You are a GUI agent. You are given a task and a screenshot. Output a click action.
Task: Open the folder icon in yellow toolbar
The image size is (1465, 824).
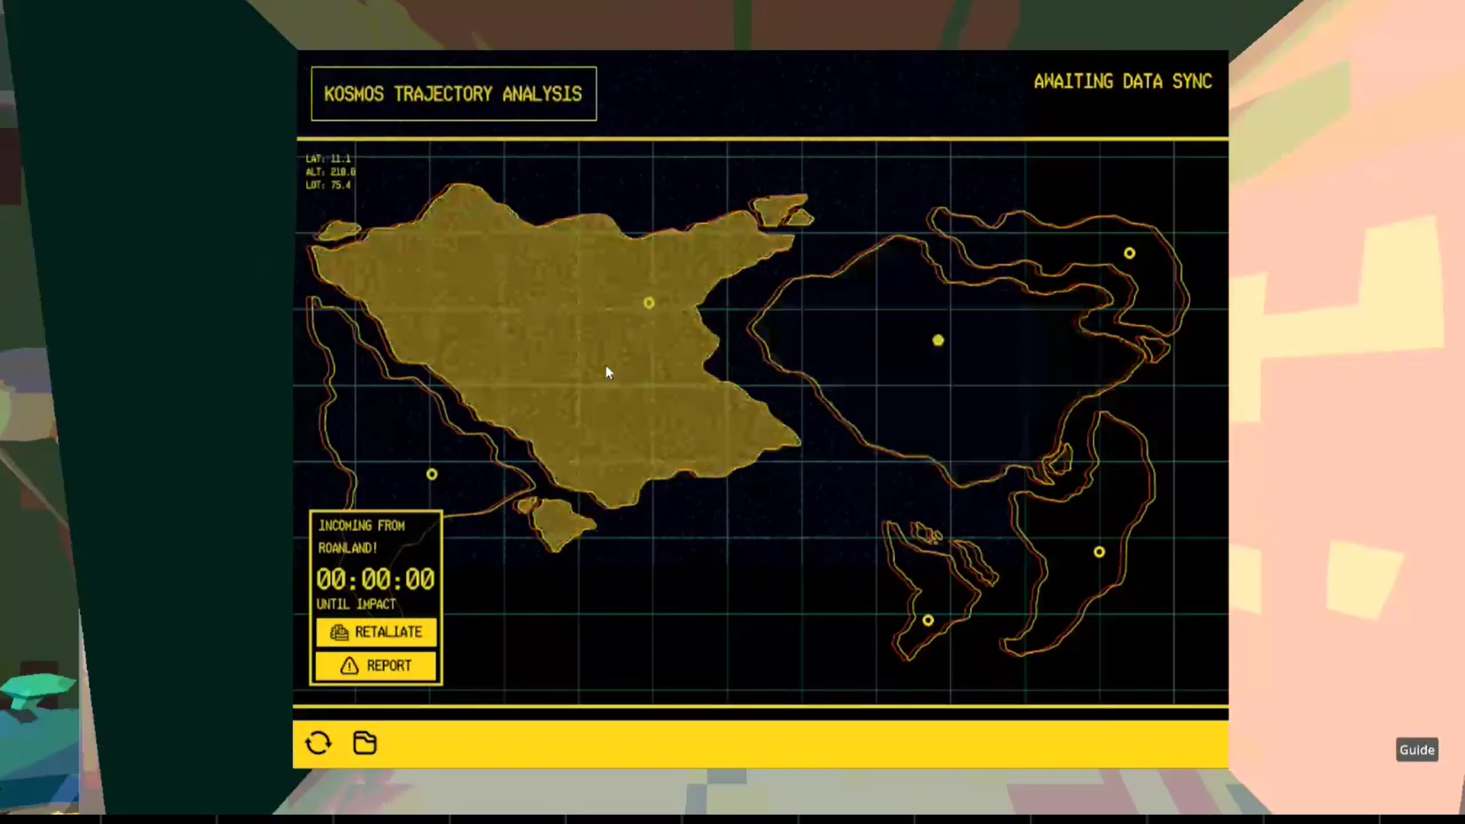pos(365,742)
